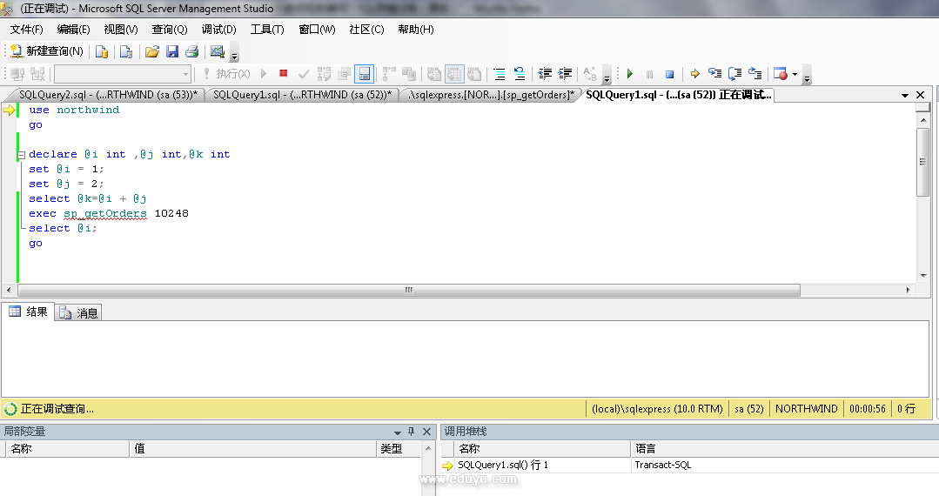The height and width of the screenshot is (496, 939).
Task: Click the horizontal scrollbar in the editor
Action: 409,290
